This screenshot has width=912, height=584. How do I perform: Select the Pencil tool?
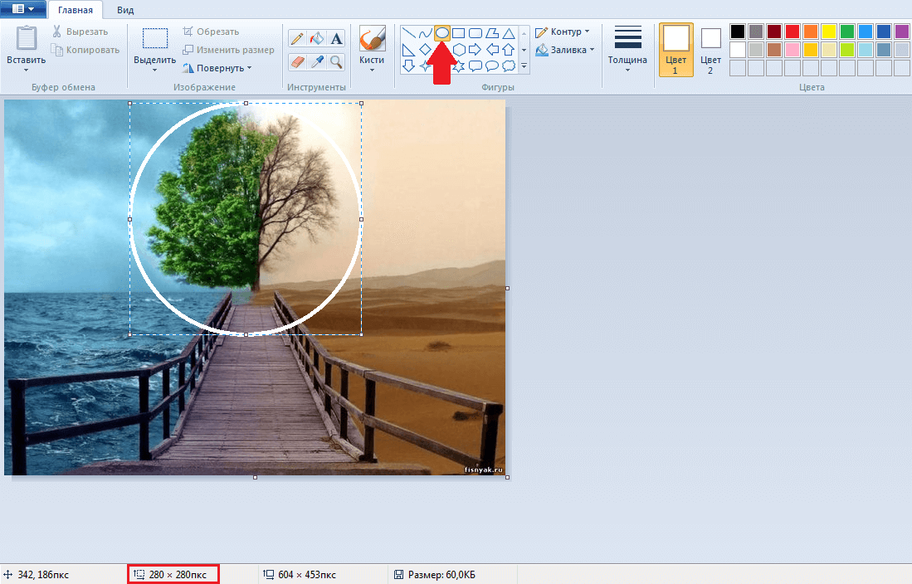coord(297,39)
